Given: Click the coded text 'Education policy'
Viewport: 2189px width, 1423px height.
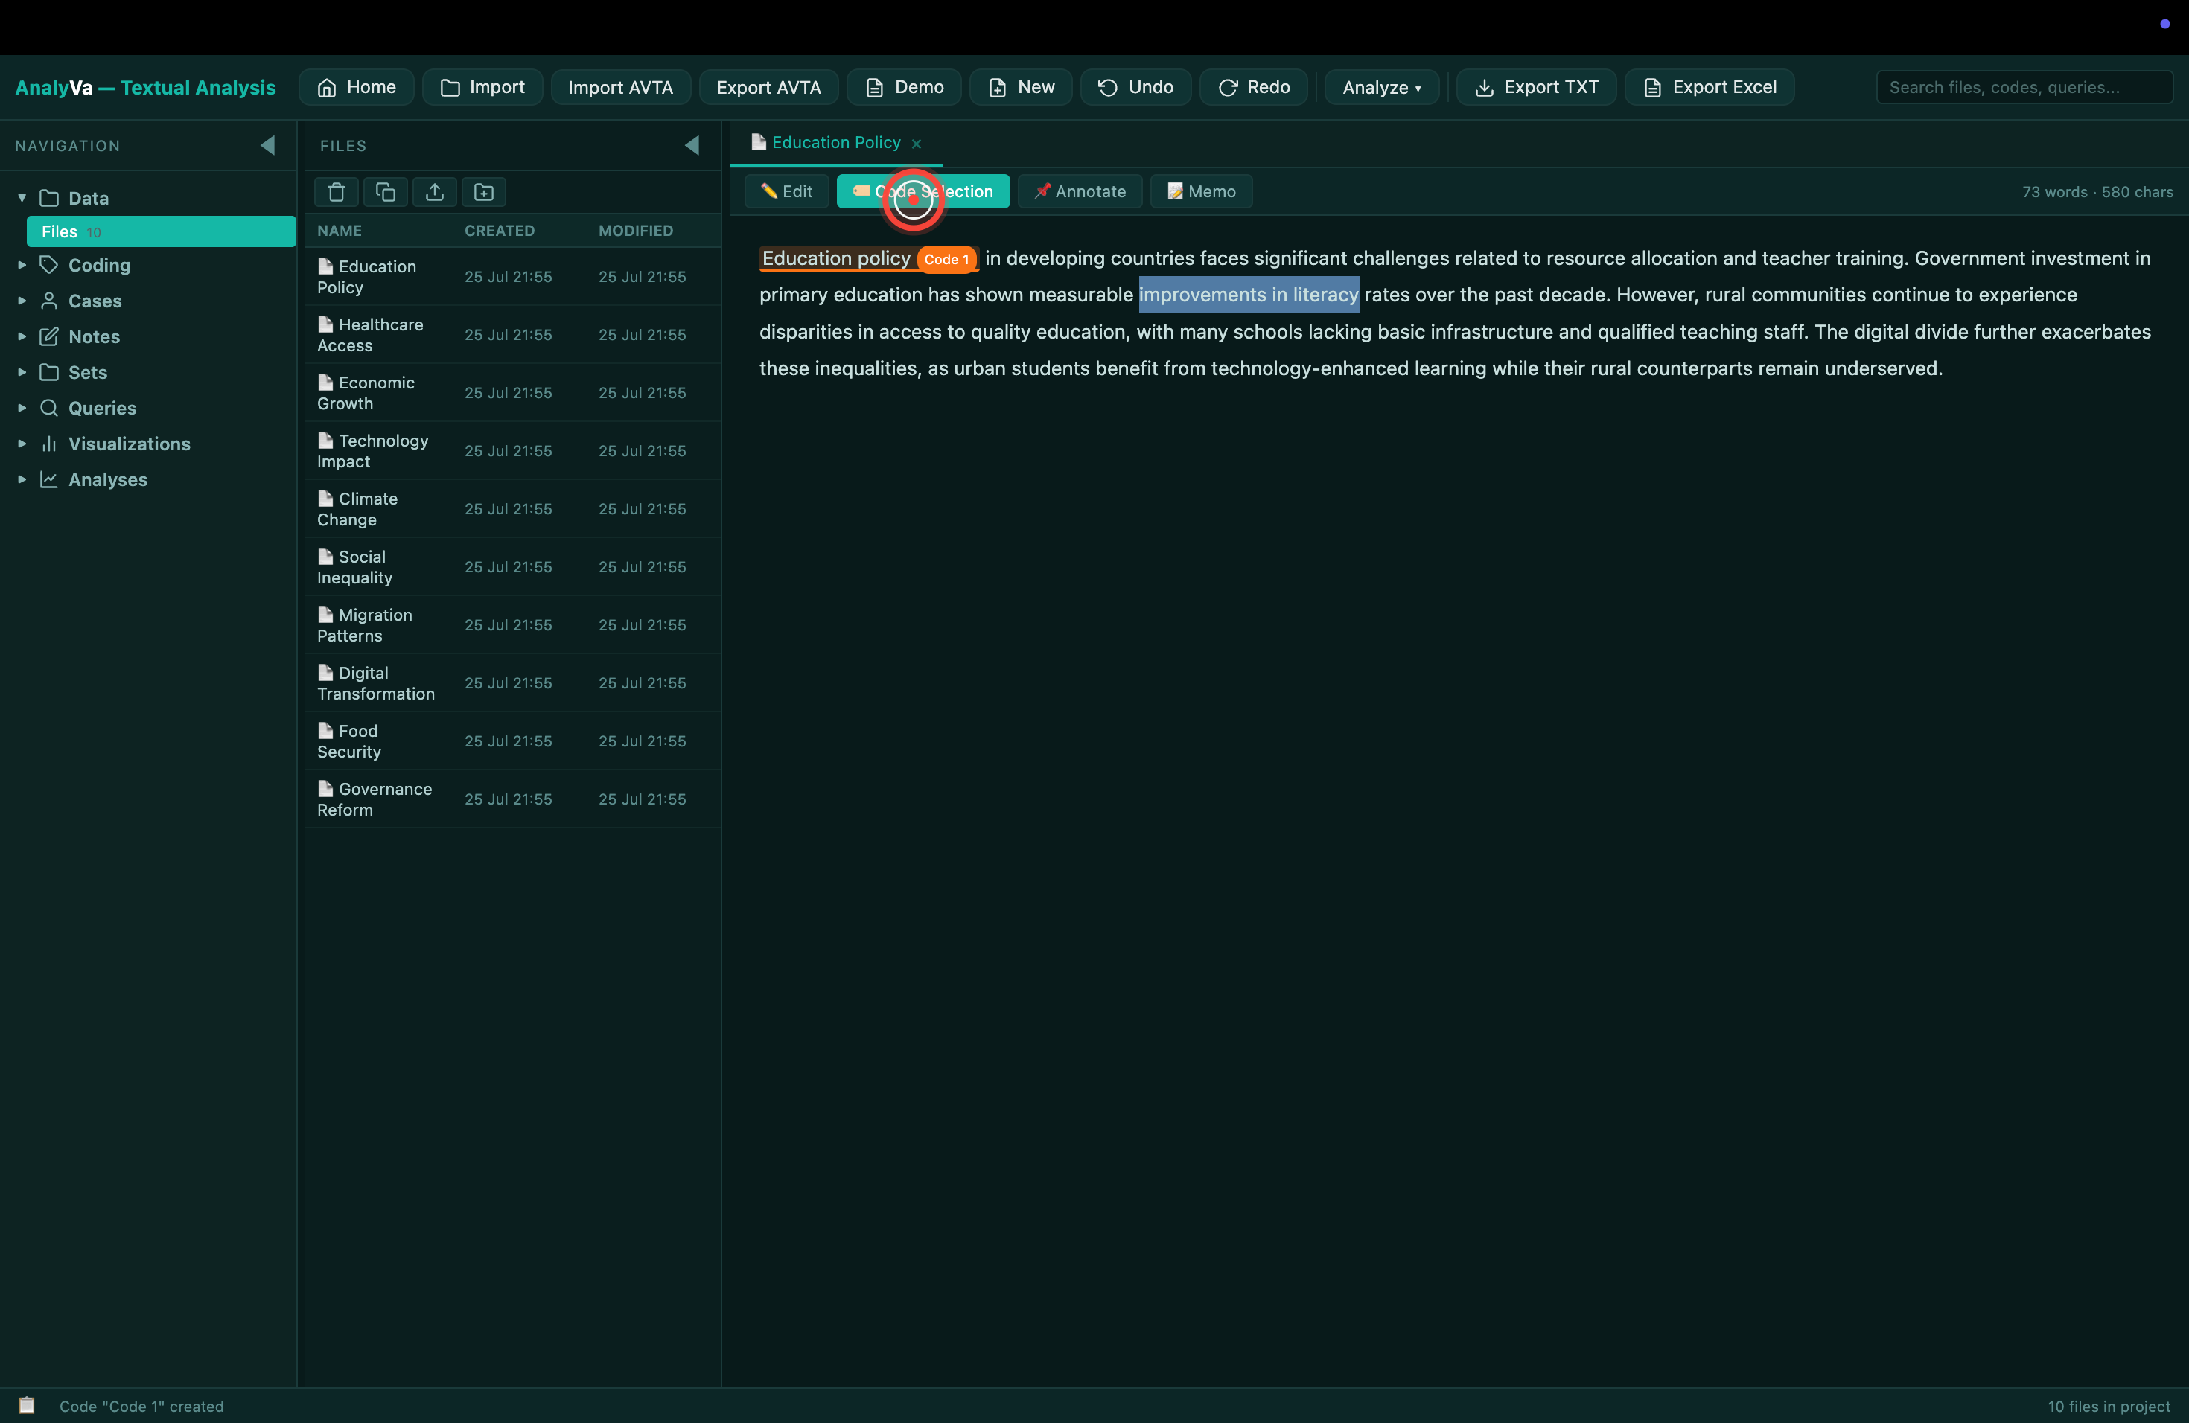Looking at the screenshot, I should point(835,258).
